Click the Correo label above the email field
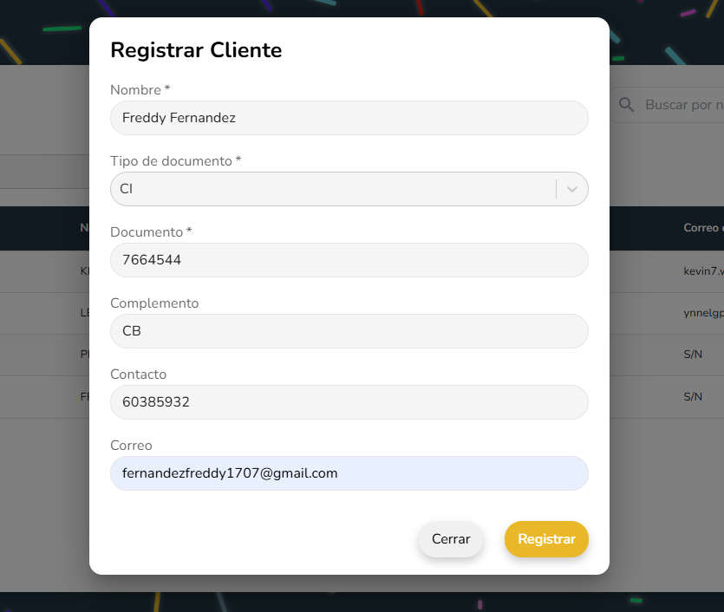 click(x=131, y=446)
